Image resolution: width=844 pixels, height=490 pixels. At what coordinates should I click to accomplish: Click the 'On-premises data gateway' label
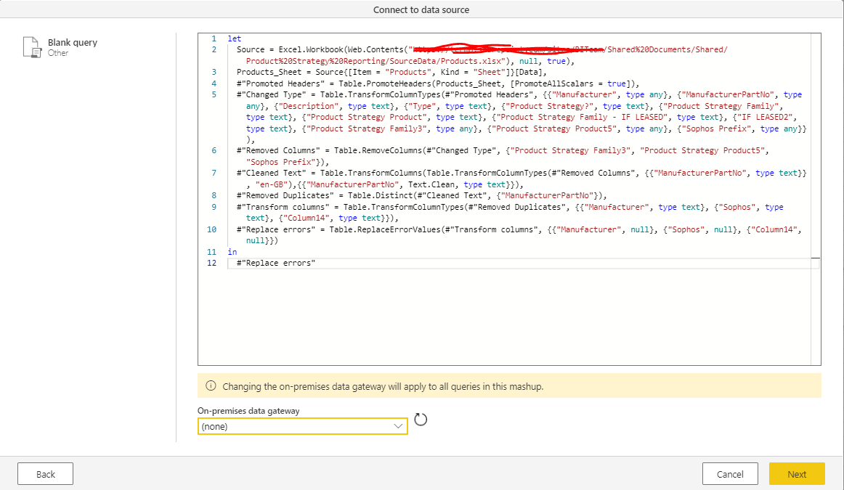coord(248,410)
